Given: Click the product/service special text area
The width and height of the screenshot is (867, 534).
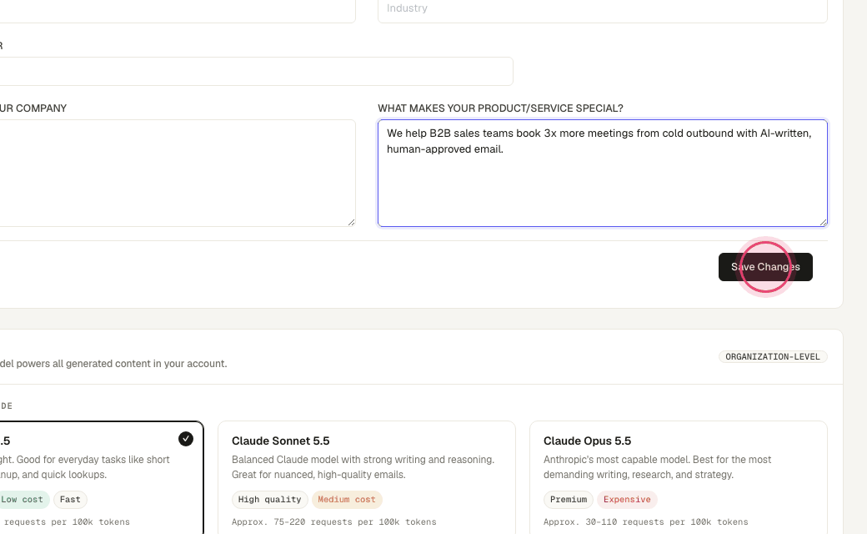Looking at the screenshot, I should pos(602,174).
